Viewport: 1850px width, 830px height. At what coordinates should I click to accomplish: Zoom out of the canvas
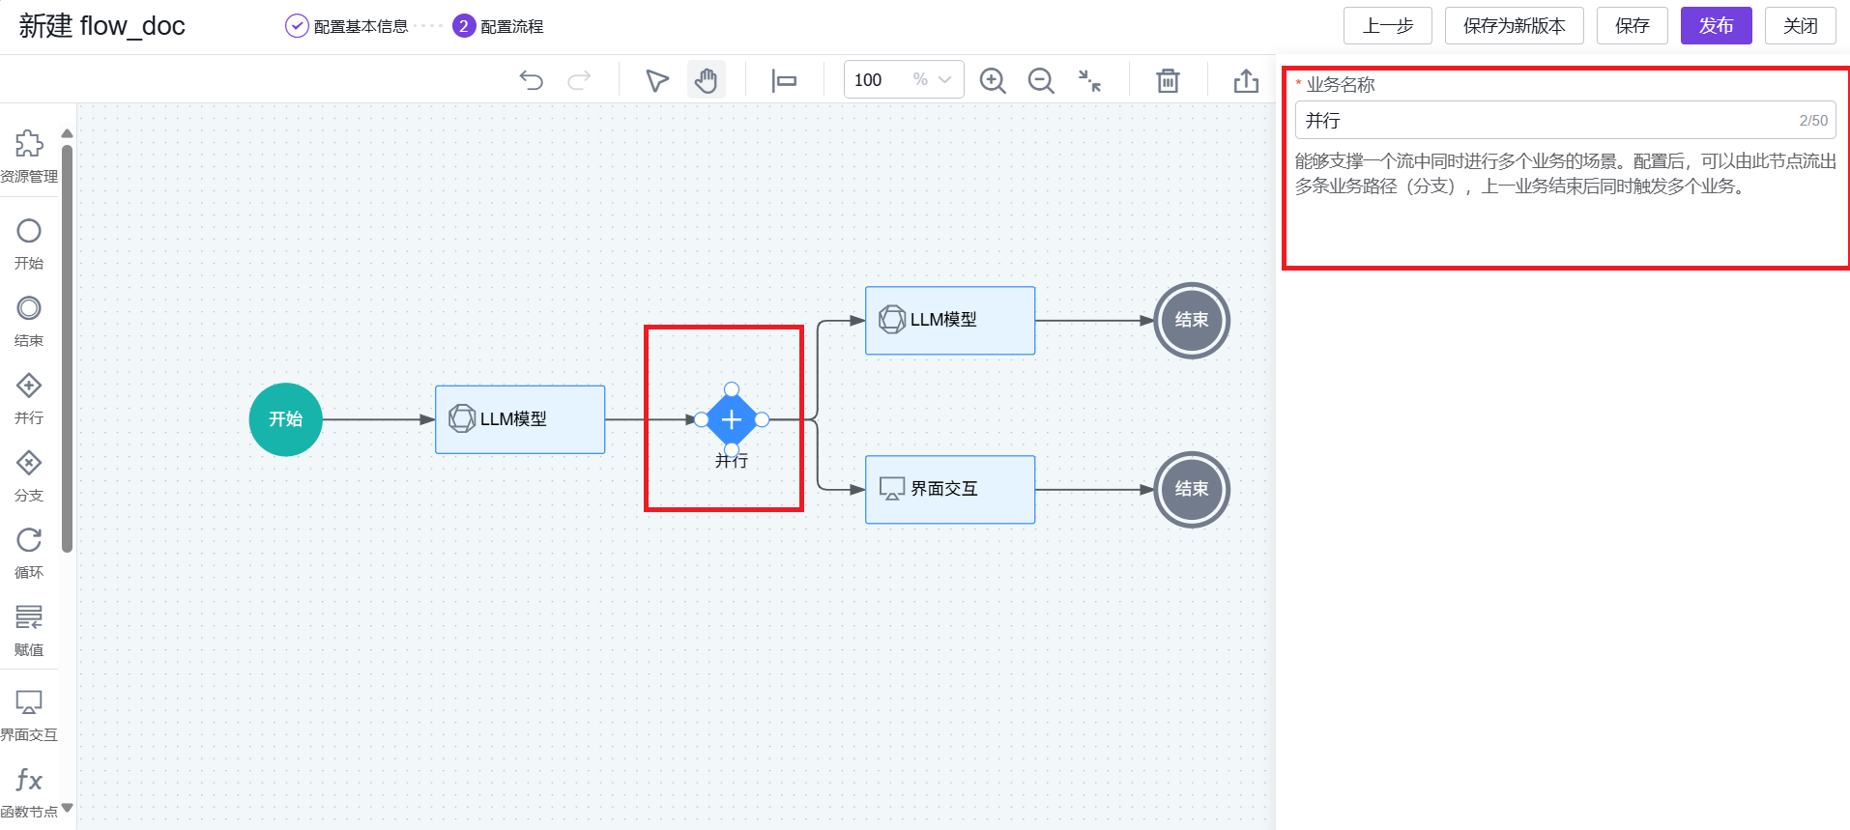tap(1041, 80)
